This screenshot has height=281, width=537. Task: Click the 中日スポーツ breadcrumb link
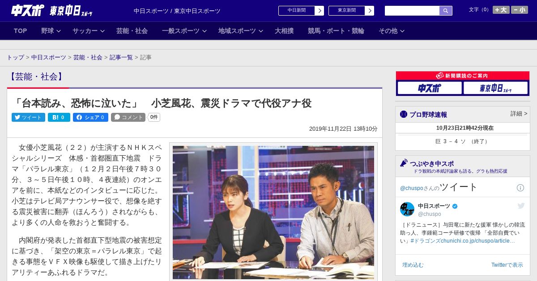coord(48,58)
